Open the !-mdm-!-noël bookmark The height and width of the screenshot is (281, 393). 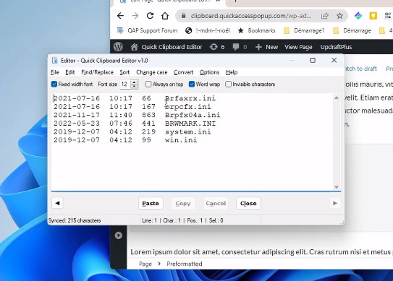click(207, 30)
